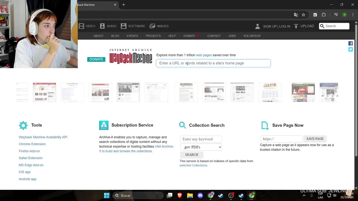This screenshot has width=358, height=201.
Task: Open the Audio section icon
Action: tap(102, 26)
